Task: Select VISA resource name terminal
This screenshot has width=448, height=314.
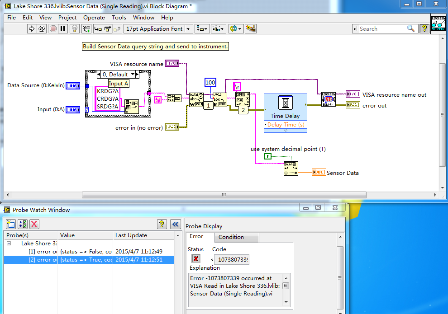Action: pos(172,63)
